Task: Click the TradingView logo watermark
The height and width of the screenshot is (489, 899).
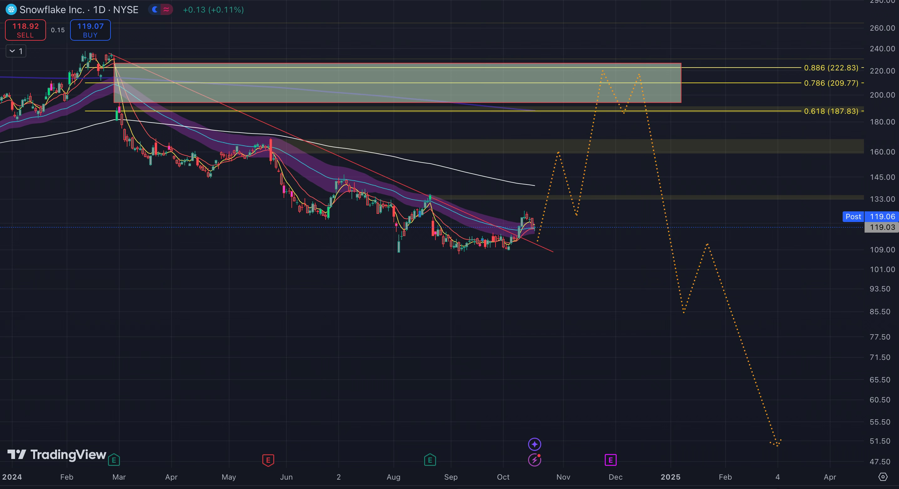Action: [x=57, y=455]
